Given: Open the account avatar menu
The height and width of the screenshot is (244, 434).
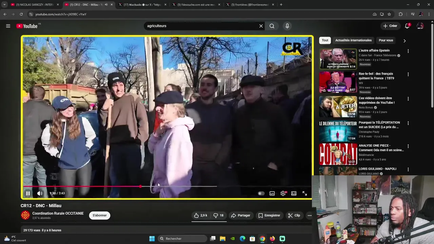Looking at the screenshot, I should (420, 26).
